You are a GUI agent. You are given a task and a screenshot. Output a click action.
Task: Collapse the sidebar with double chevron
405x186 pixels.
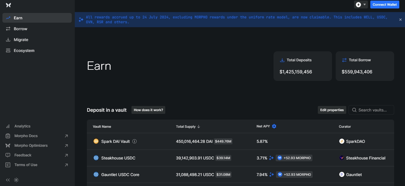pos(8,180)
